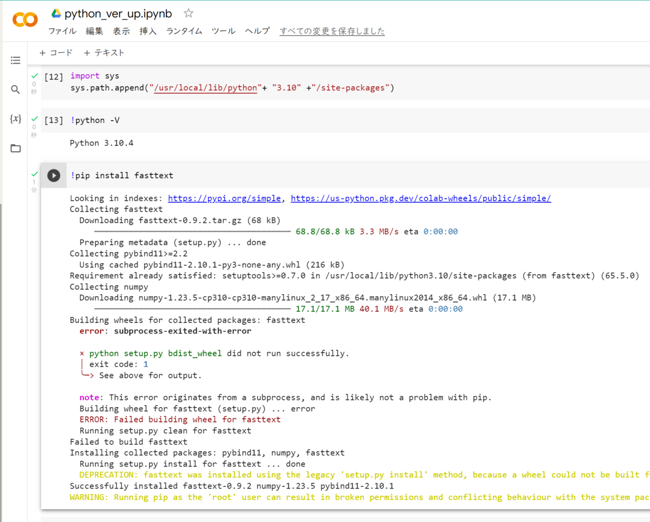Open the ファイル menu
The width and height of the screenshot is (650, 522).
pyautogui.click(x=62, y=31)
